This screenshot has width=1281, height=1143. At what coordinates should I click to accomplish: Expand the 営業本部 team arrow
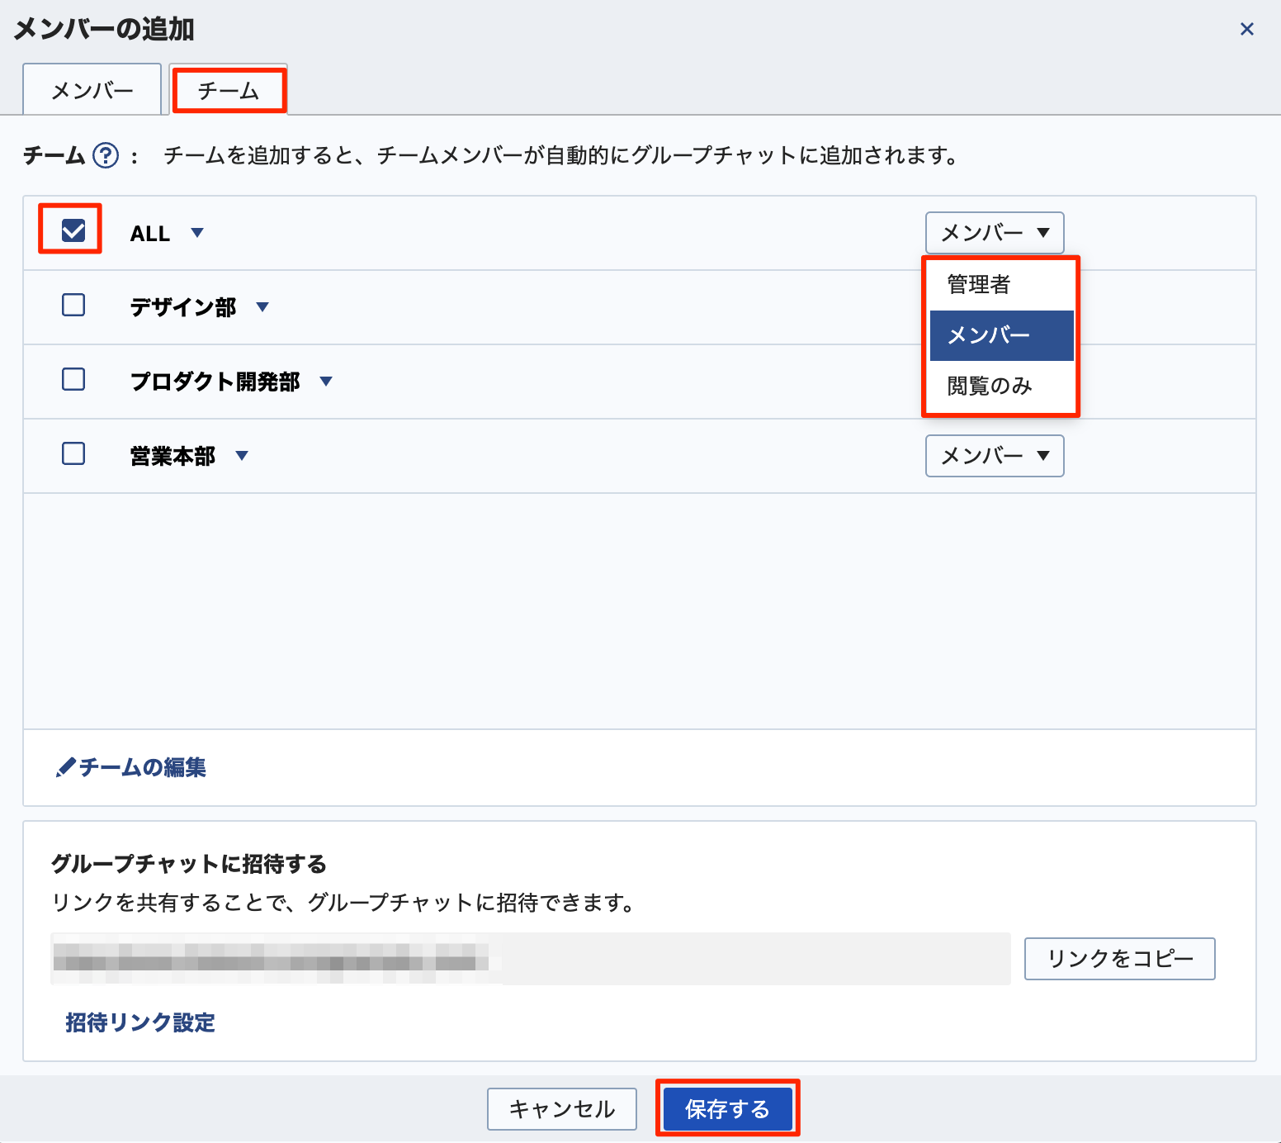pos(242,456)
